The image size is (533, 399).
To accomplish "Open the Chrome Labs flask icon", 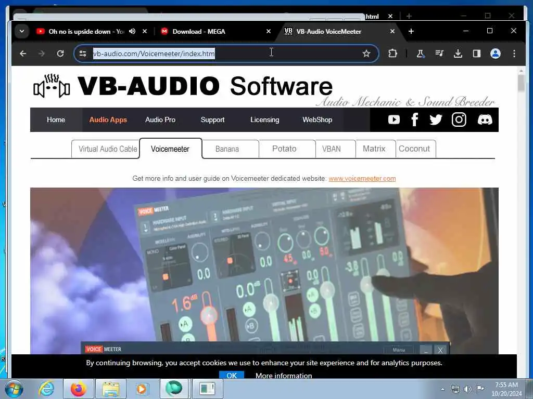I will pyautogui.click(x=421, y=54).
